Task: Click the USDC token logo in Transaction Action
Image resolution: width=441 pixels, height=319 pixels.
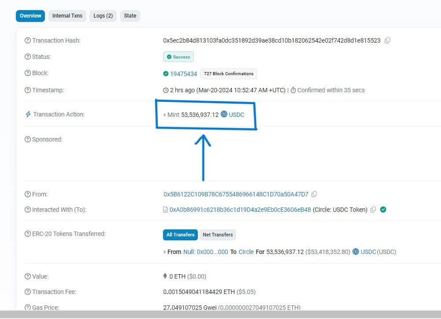Action: [x=224, y=115]
